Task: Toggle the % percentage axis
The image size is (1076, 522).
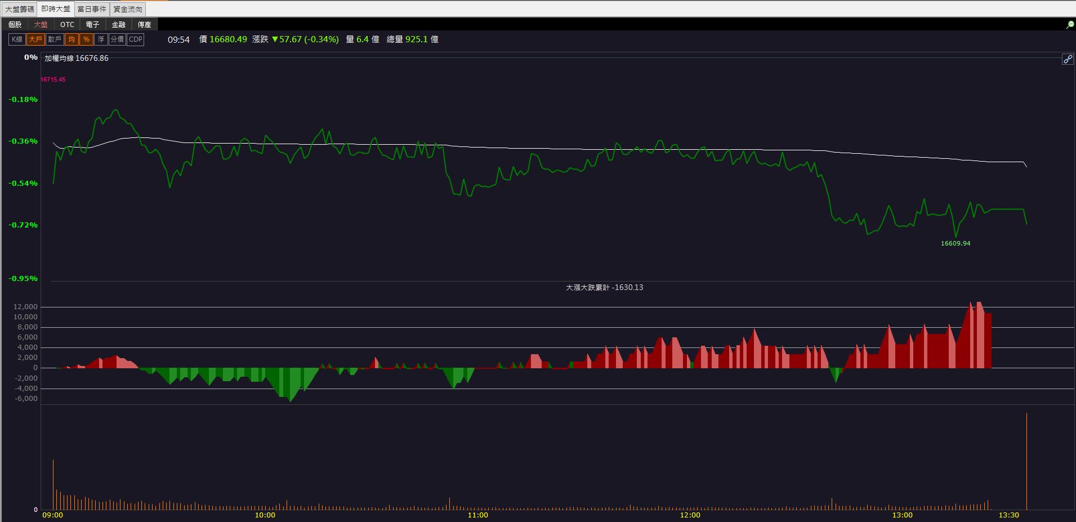Action: [x=86, y=39]
